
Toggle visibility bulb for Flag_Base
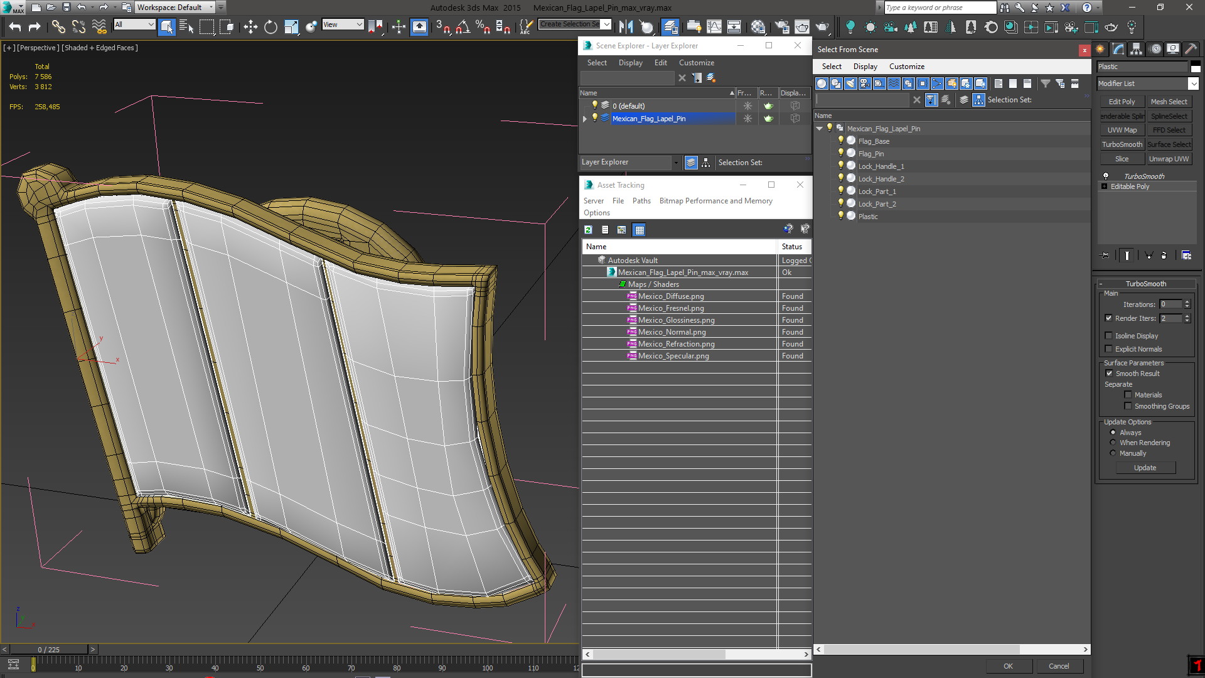(841, 141)
